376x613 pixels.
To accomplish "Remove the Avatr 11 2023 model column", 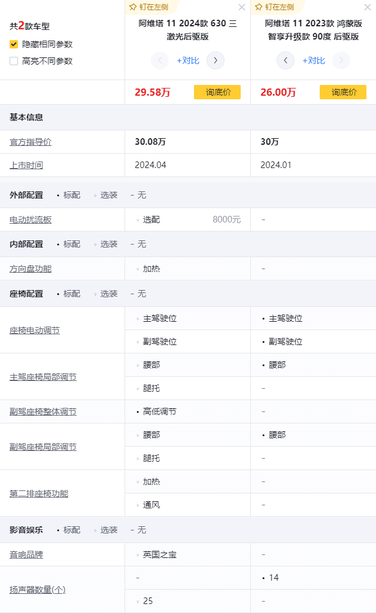I will coord(367,7).
